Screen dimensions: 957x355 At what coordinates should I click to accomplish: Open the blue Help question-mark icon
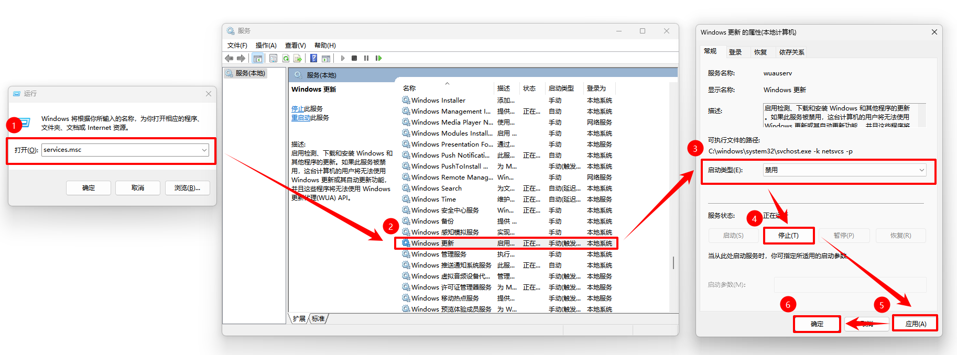(x=313, y=58)
